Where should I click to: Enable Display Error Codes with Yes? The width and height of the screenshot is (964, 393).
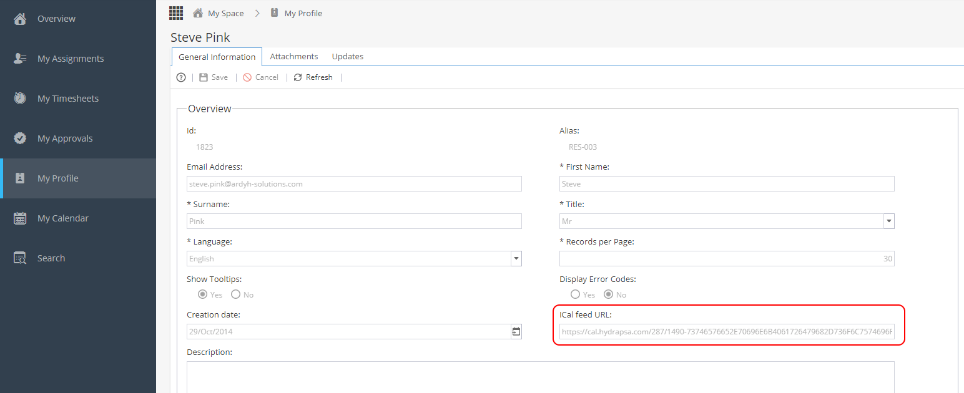(x=575, y=294)
